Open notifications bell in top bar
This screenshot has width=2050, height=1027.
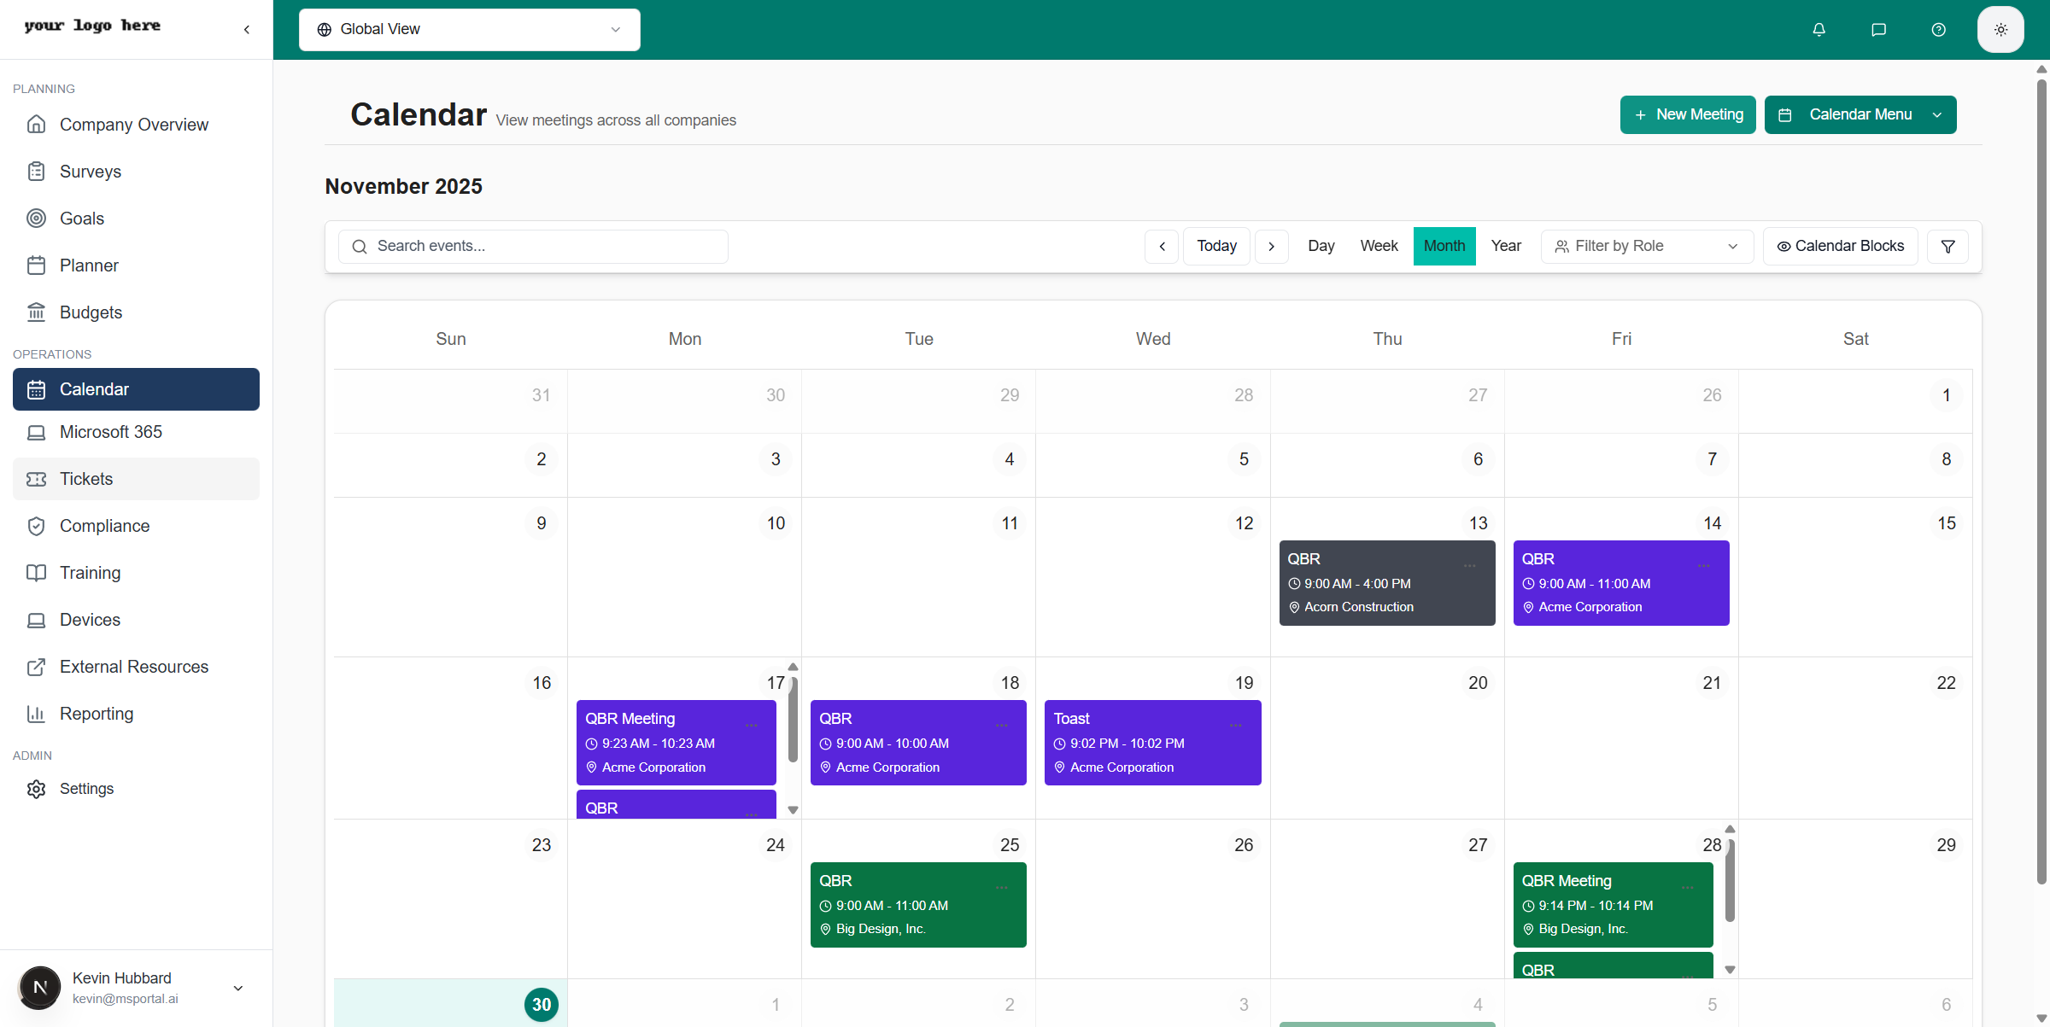[x=1819, y=29]
